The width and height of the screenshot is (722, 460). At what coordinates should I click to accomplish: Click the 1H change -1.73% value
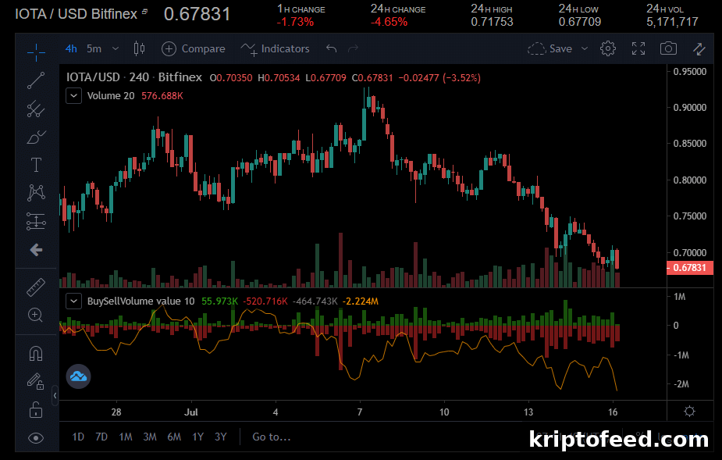pos(295,22)
